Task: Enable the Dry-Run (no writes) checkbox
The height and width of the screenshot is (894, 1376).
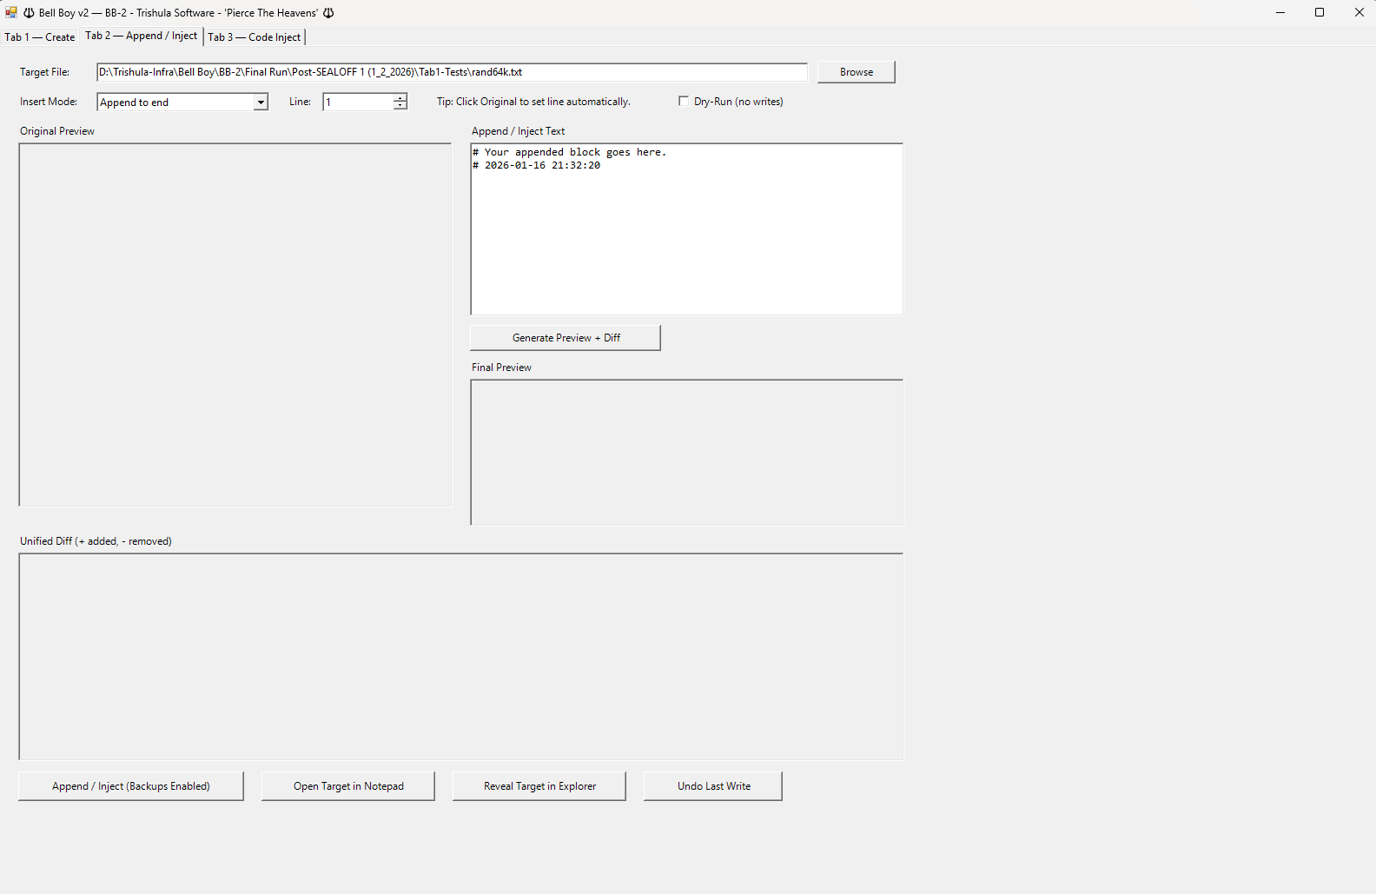Action: [x=684, y=102]
